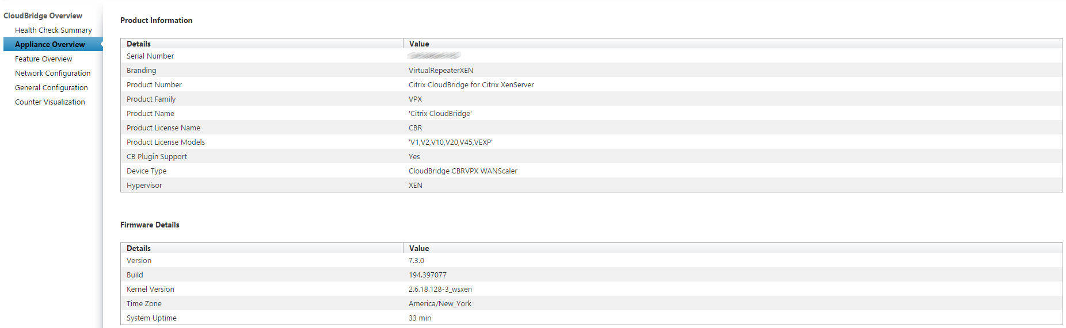Viewport: 1066px width, 328px height.
Task: Click the Product Information section title
Action: click(x=156, y=21)
